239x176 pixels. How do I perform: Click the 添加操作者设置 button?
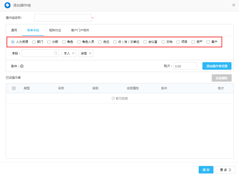click(217, 66)
